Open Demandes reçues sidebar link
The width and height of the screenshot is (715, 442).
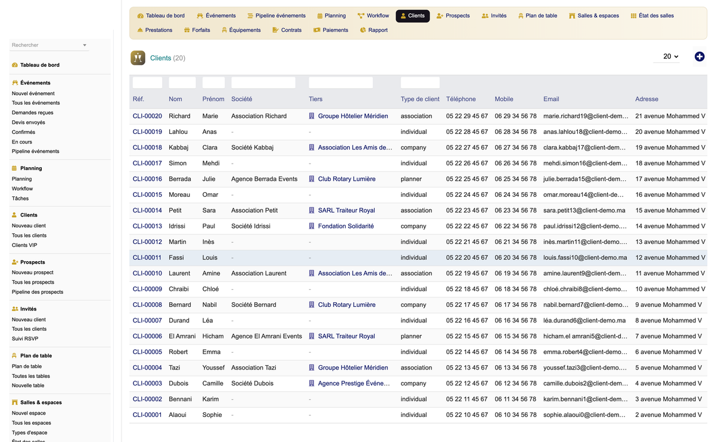point(33,112)
